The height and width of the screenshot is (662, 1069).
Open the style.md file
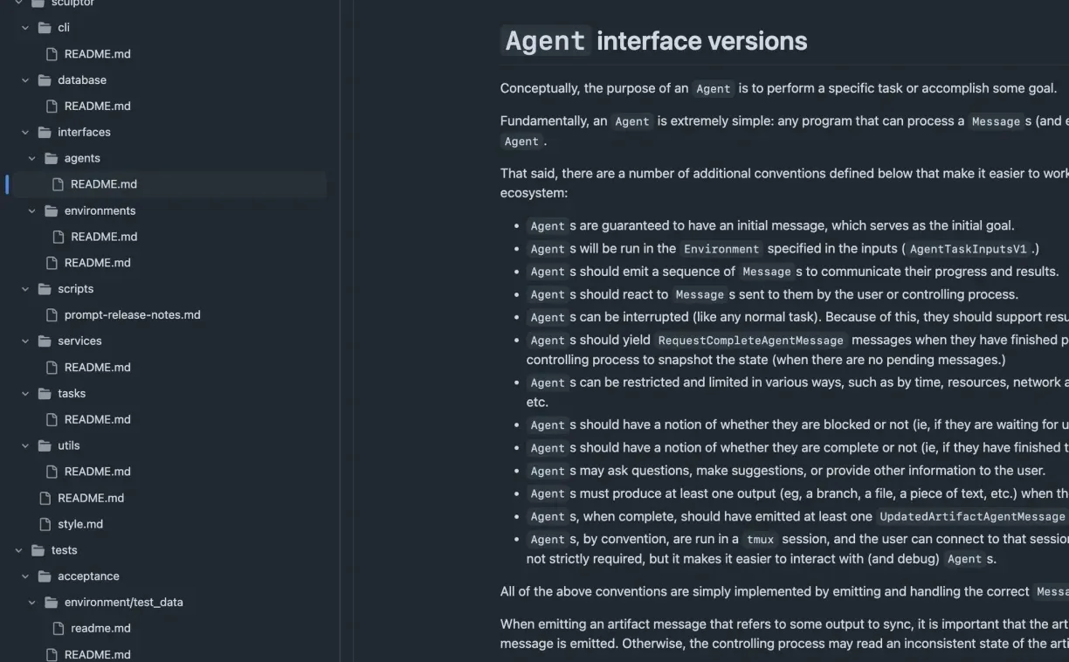tap(80, 524)
